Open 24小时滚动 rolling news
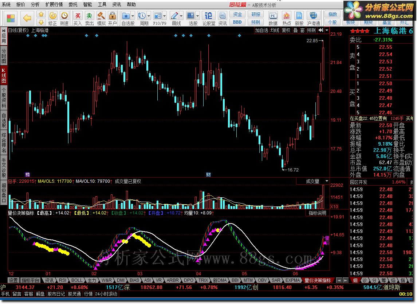 click(106, 294)
